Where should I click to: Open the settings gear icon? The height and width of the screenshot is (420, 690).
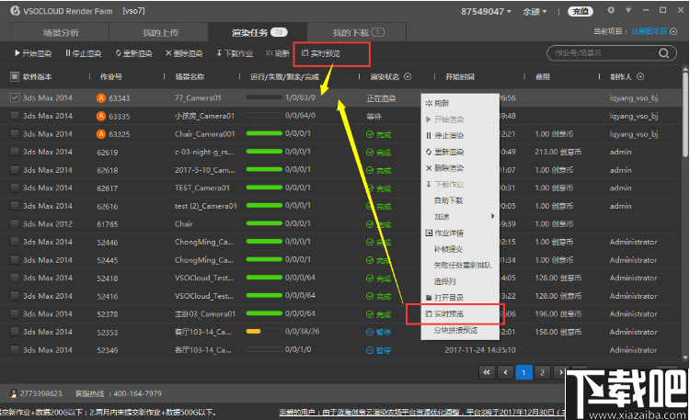pos(611,10)
